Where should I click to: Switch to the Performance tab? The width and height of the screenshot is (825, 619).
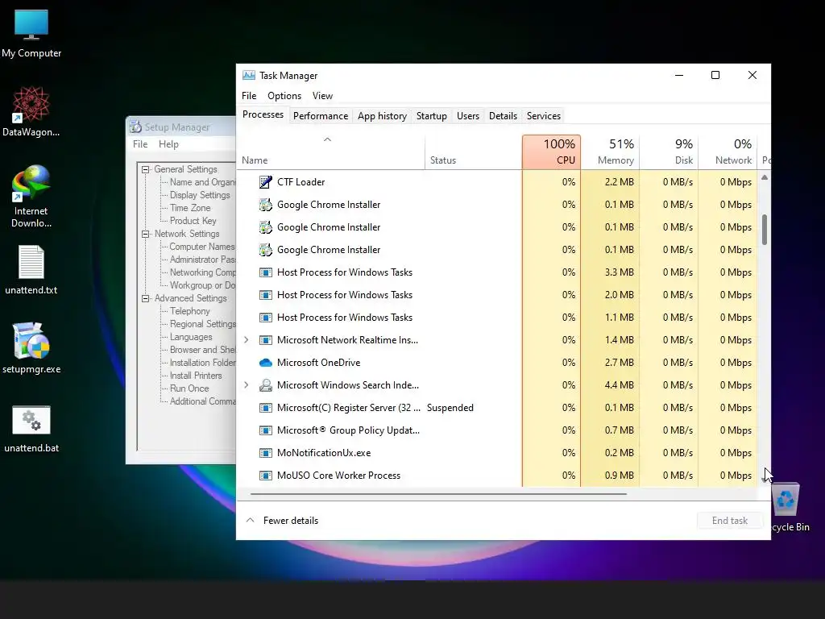(x=321, y=116)
